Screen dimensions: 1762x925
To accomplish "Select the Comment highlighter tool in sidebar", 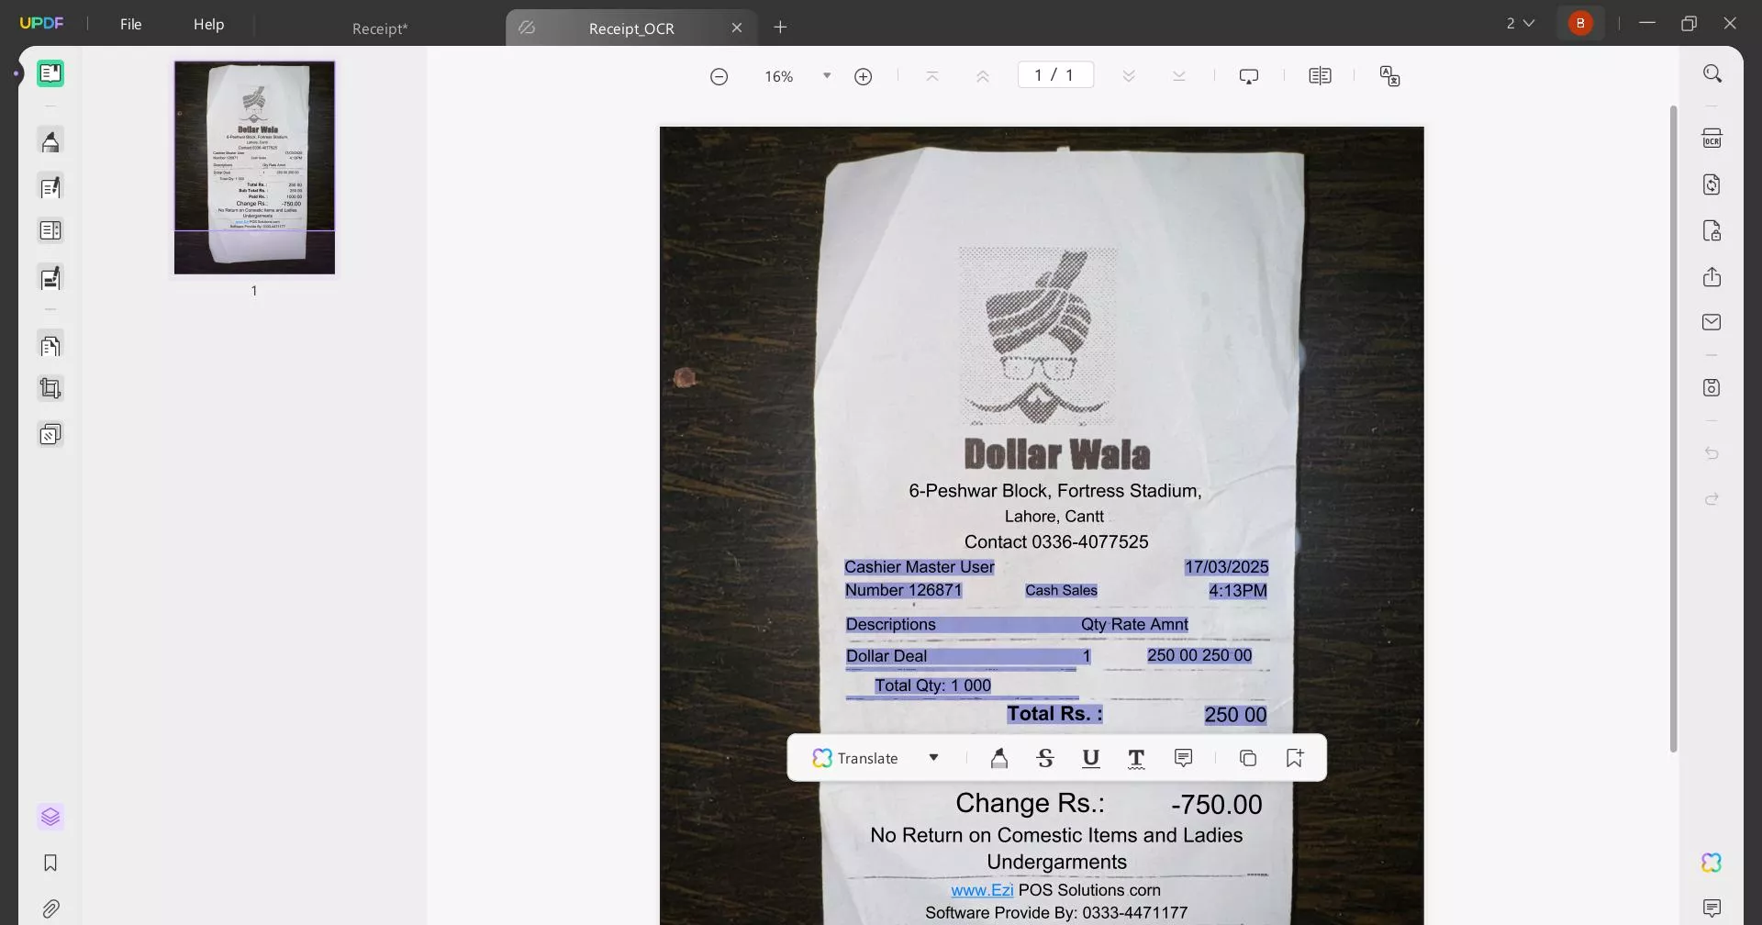I will [x=50, y=141].
